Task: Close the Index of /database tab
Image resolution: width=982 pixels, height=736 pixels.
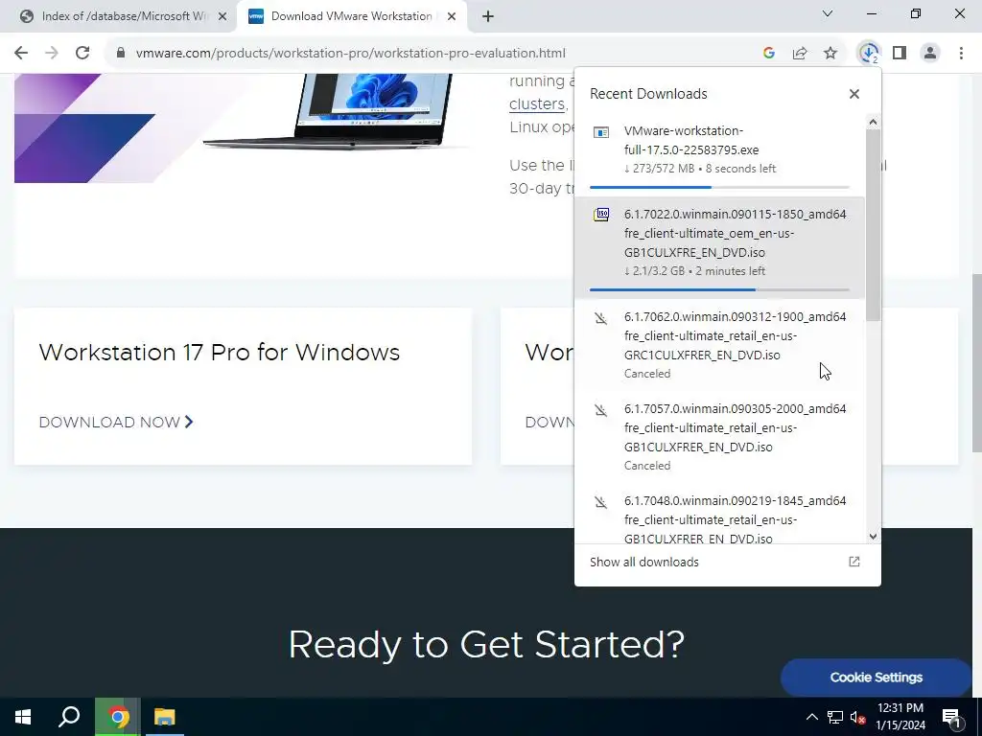Action: [222, 17]
